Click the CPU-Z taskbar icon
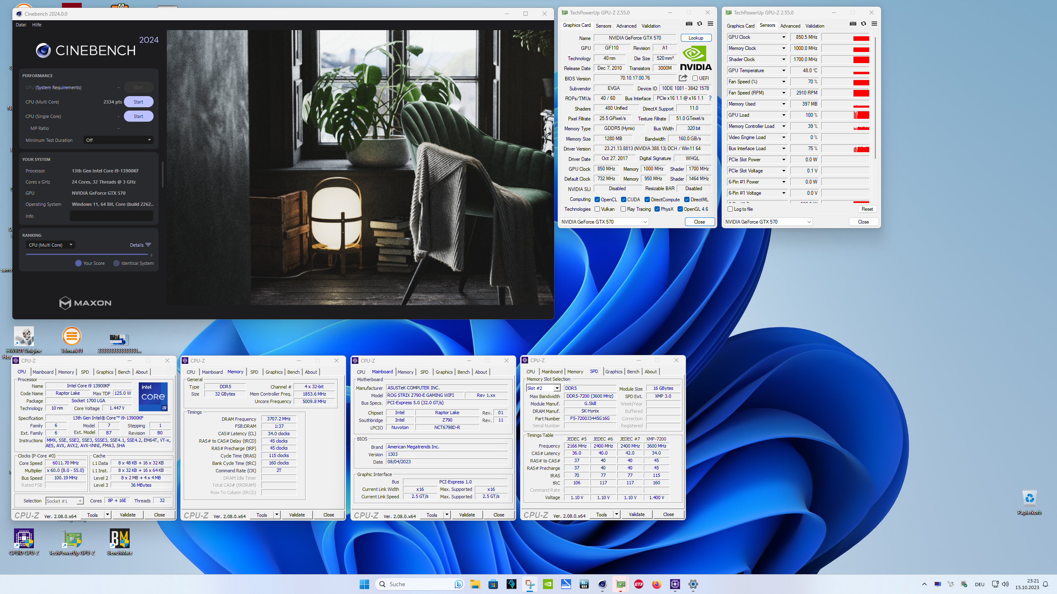Viewport: 1057px width, 594px height. [675, 584]
